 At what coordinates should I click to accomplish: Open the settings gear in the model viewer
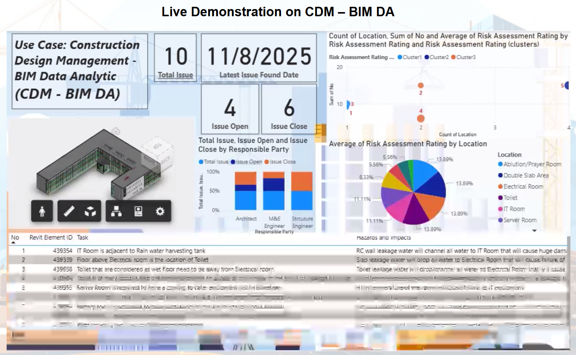[160, 211]
